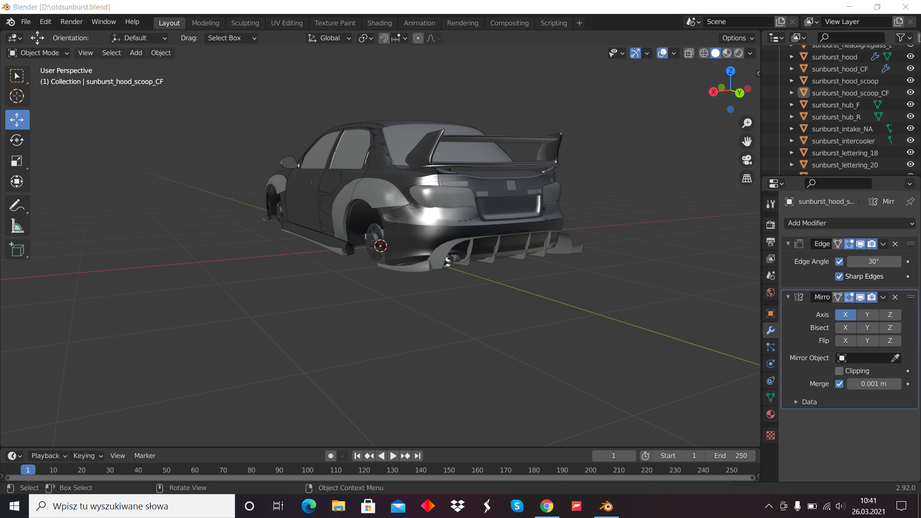Viewport: 921px width, 518px height.
Task: Uncheck the Edge Angle checkbox
Action: [839, 261]
